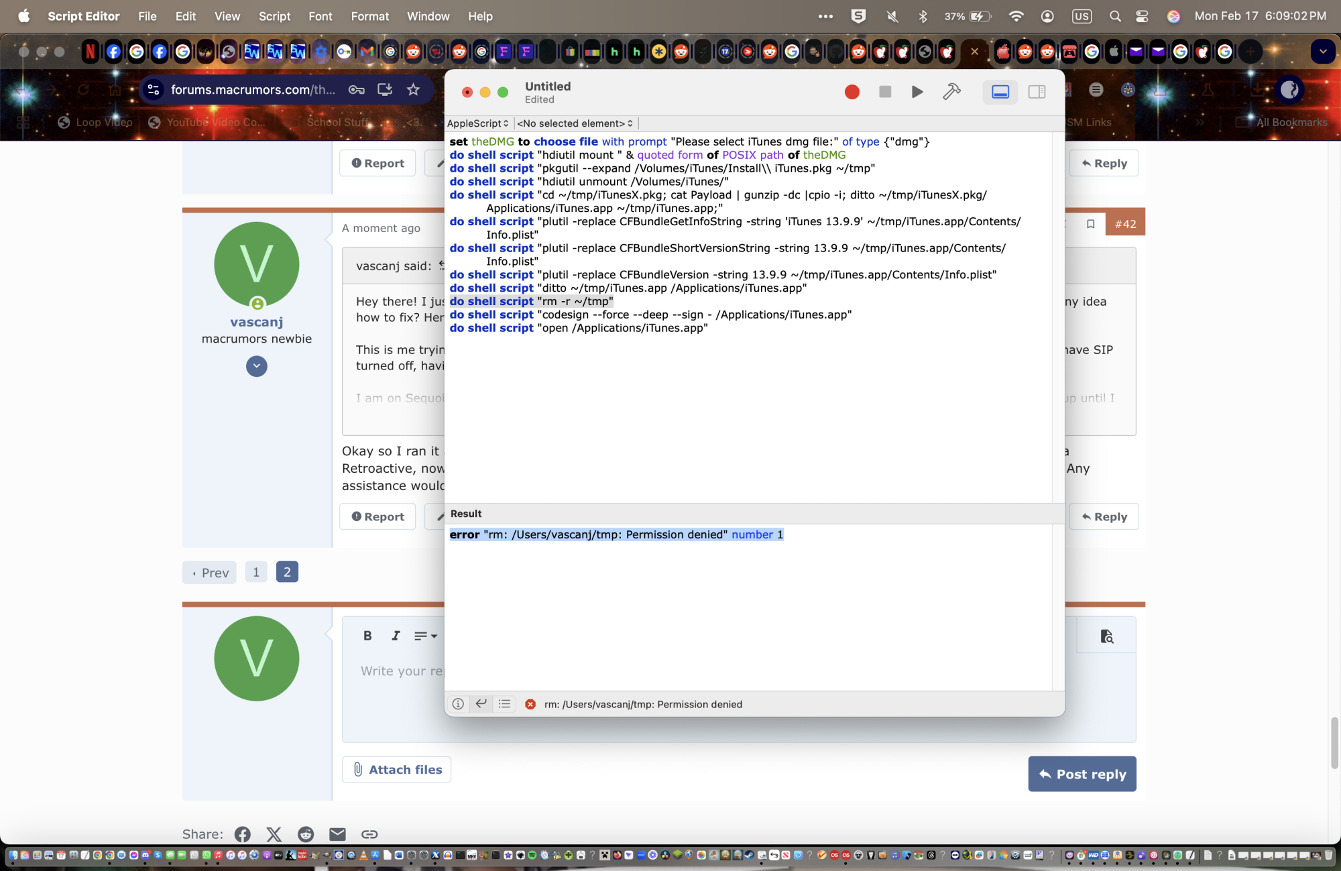This screenshot has width=1341, height=871.
Task: Click the Post reply button
Action: point(1082,774)
